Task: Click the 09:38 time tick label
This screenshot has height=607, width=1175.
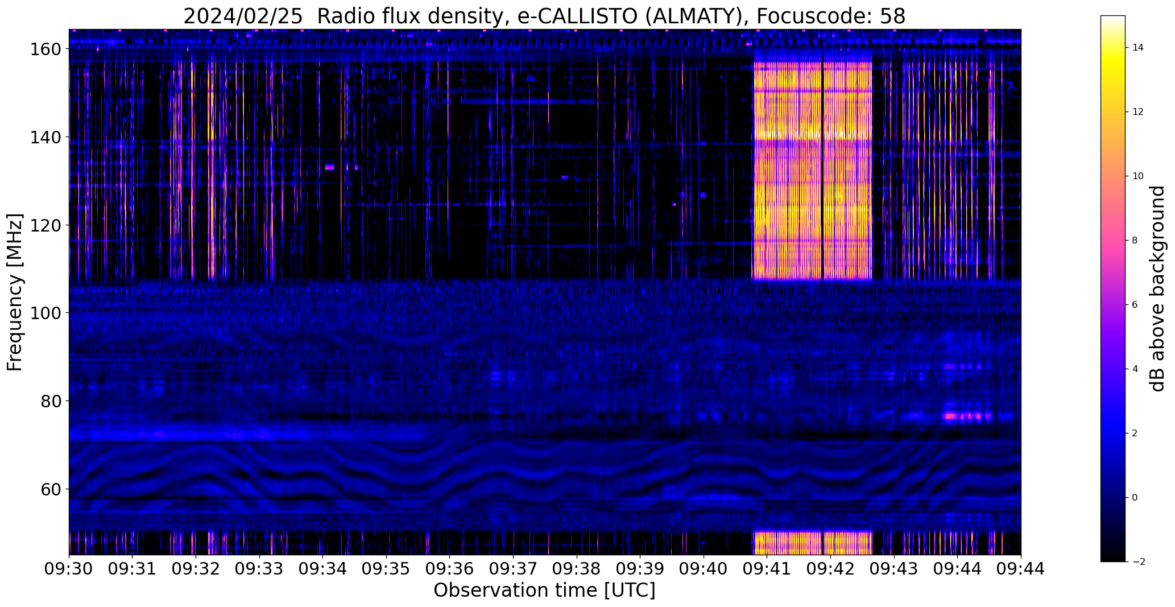Action: tap(577, 568)
